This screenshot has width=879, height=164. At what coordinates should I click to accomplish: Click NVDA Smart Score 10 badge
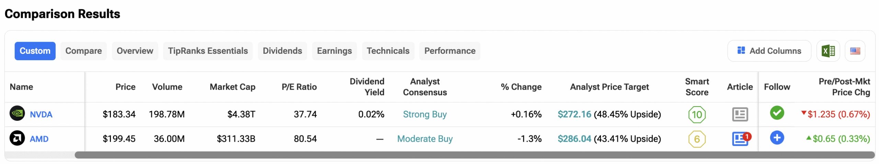tap(697, 114)
